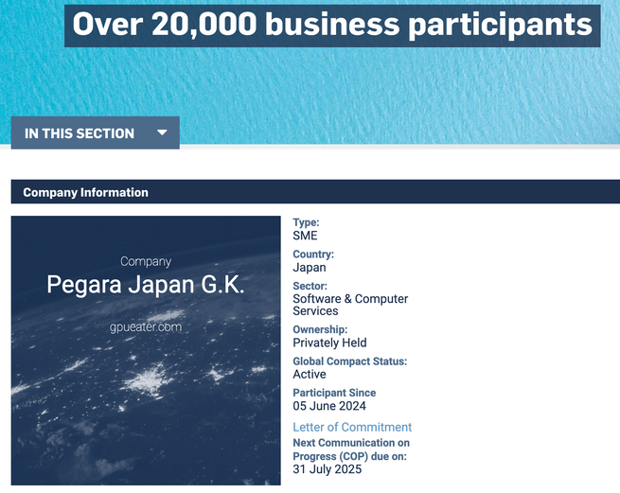The width and height of the screenshot is (620, 493).
Task: Click the 'Country:' field label
Action: coord(313,255)
